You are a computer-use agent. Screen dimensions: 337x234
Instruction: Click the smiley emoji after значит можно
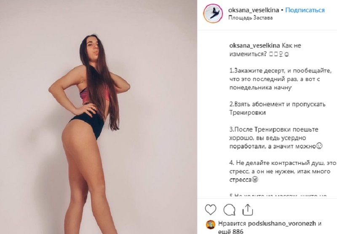click(319, 146)
